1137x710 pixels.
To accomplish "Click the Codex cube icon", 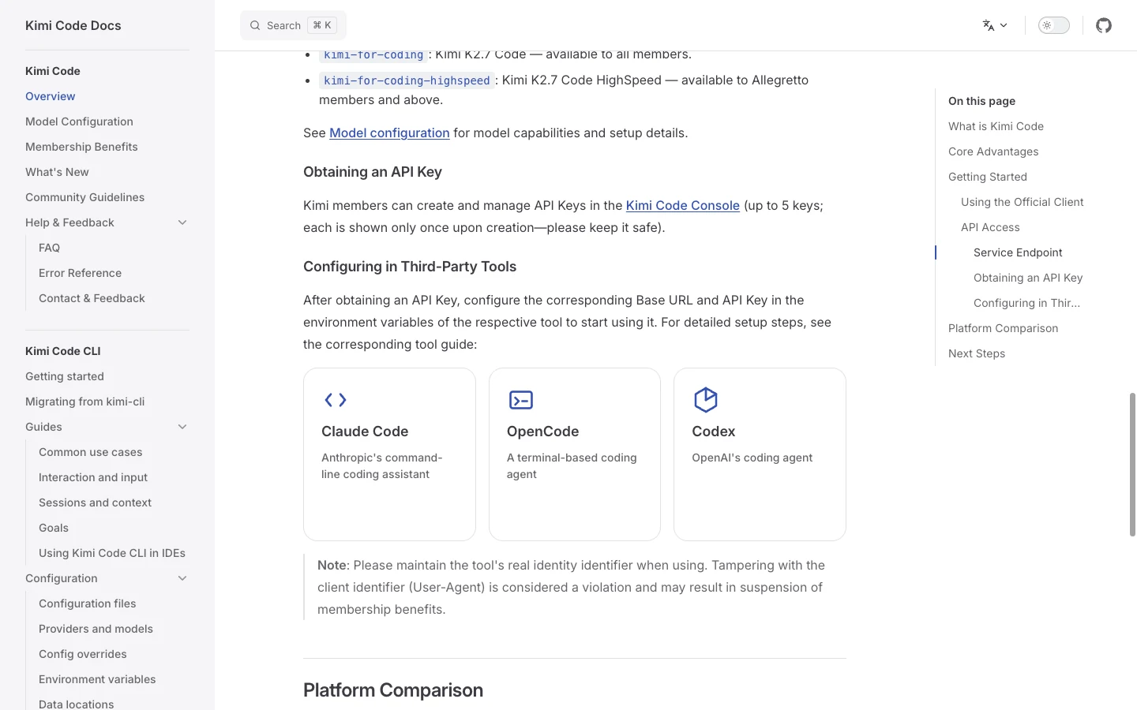I will (x=705, y=400).
